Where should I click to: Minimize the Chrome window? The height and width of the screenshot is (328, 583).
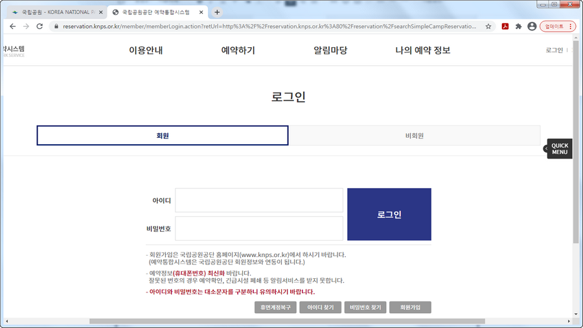point(542,5)
